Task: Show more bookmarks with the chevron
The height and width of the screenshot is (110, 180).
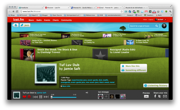Action: tap(171, 15)
